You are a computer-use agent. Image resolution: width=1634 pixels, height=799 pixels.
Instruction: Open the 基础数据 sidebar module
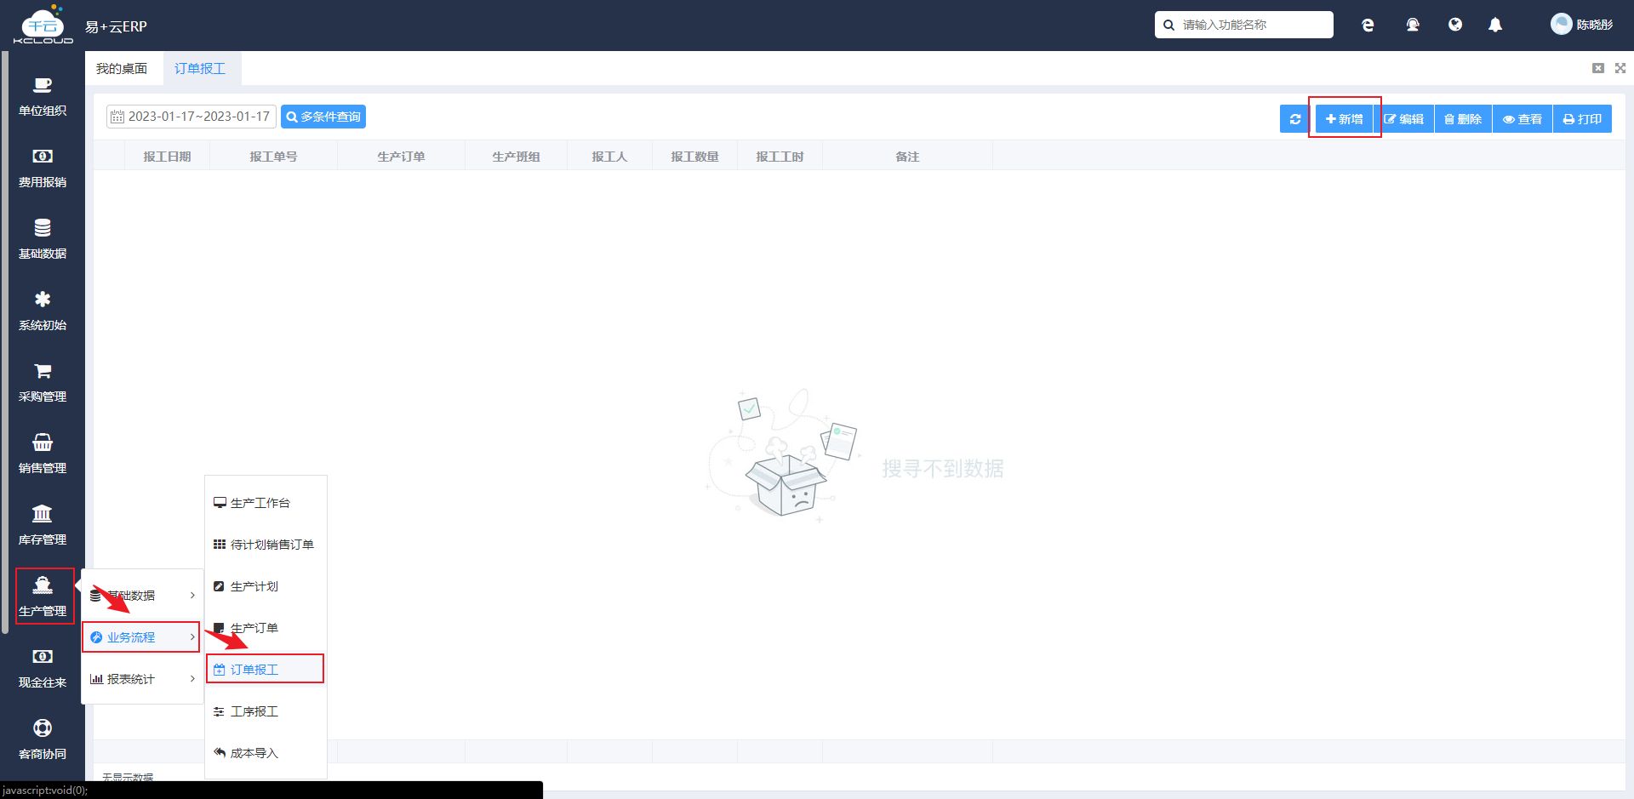click(x=43, y=240)
